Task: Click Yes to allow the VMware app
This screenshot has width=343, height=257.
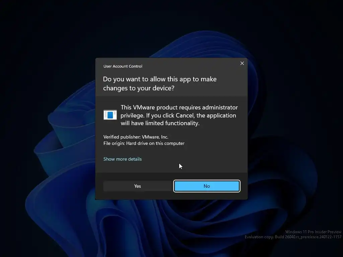Action: pyautogui.click(x=138, y=186)
